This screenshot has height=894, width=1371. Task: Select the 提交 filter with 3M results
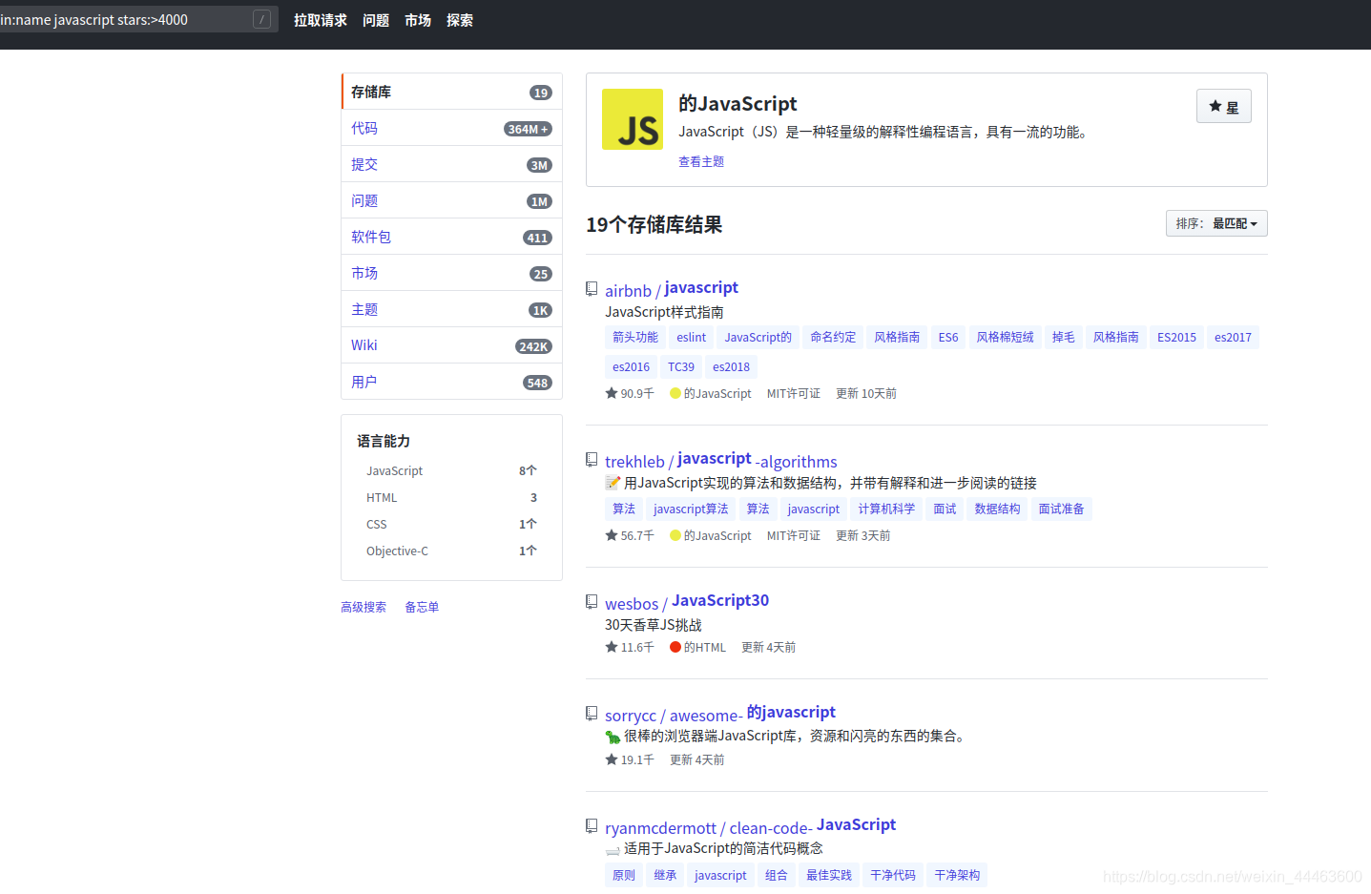pyautogui.click(x=451, y=164)
